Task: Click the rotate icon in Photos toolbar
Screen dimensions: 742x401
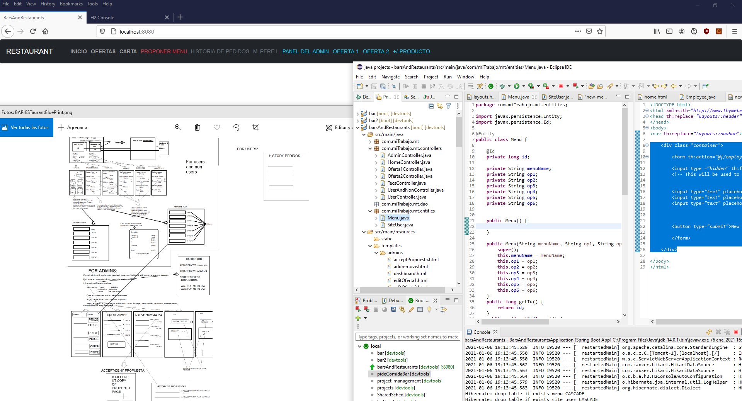Action: (236, 127)
